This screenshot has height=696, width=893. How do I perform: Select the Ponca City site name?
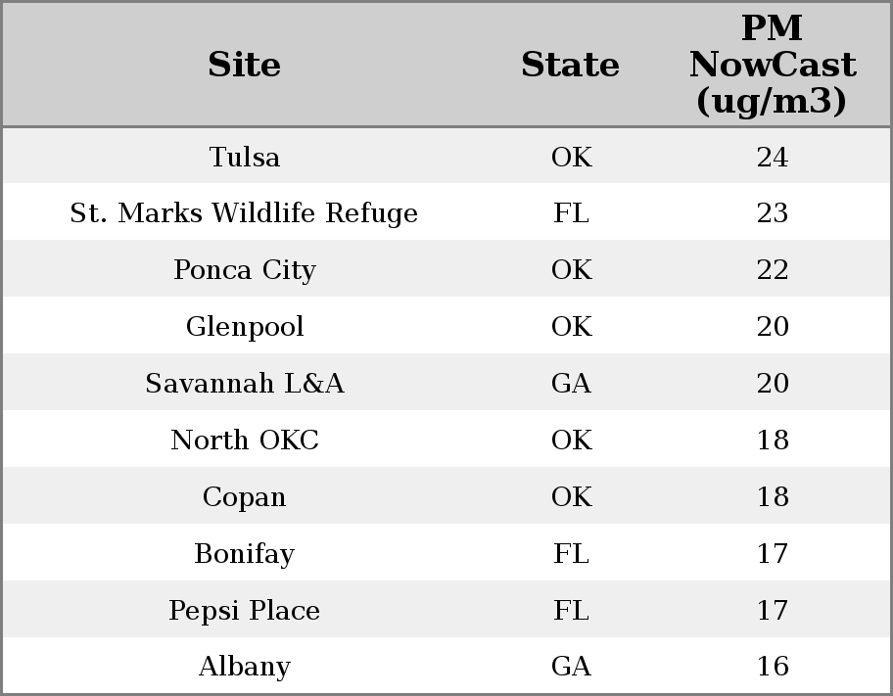coord(245,270)
